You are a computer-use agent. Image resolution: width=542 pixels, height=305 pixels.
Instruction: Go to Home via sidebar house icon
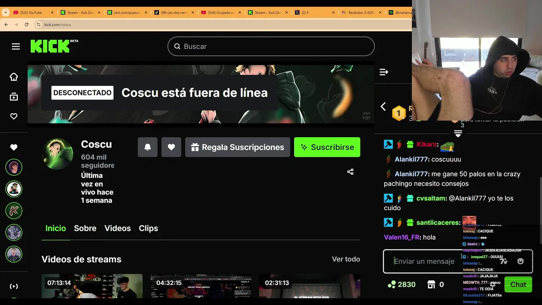point(14,77)
